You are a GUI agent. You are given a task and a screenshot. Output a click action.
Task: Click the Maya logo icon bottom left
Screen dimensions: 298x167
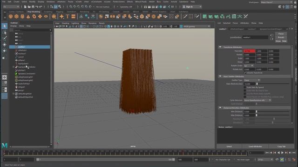(5, 145)
